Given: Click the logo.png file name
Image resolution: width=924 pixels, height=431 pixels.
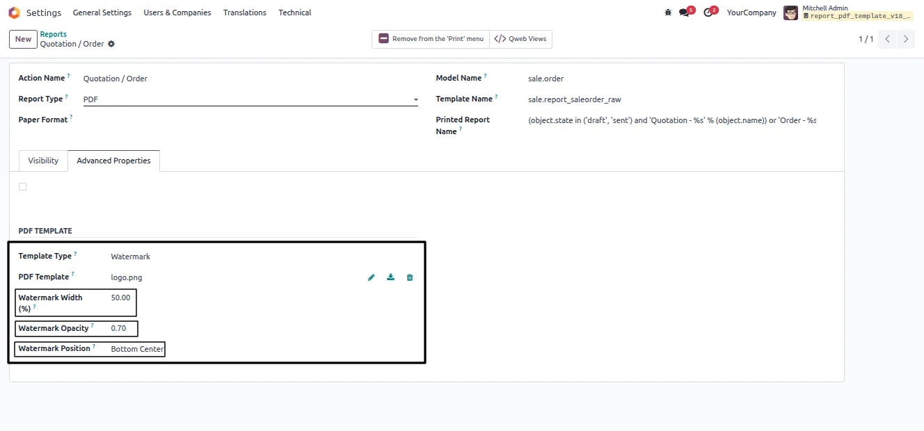Looking at the screenshot, I should [x=127, y=277].
